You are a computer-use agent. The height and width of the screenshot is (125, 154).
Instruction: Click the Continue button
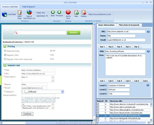click(x=27, y=114)
